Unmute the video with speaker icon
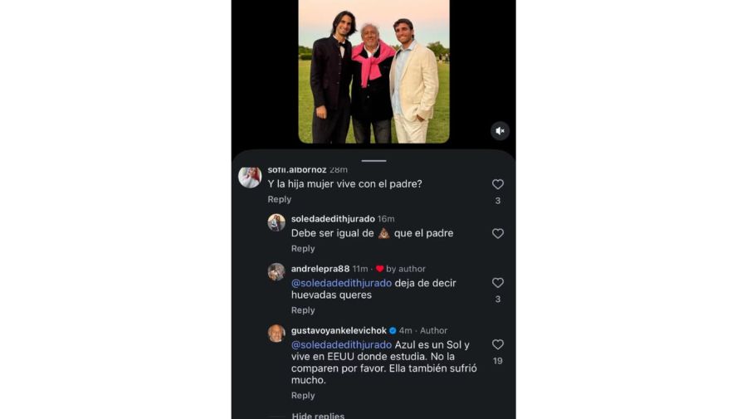The image size is (747, 419). pyautogui.click(x=500, y=131)
